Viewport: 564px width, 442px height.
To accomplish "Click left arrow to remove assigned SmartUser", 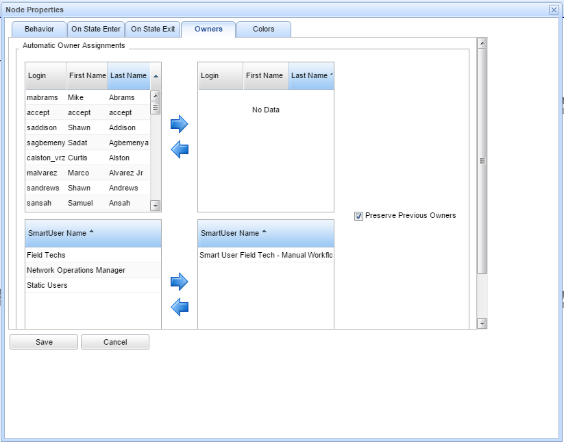I will click(179, 308).
